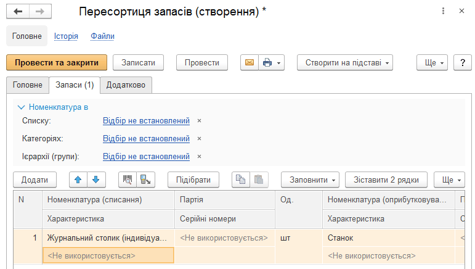475x269 pixels.
Task: Select the Станок cell
Action: coord(389,238)
